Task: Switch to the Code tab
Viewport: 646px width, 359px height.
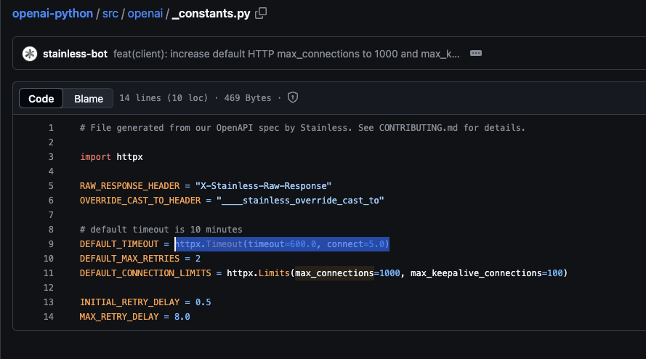Action: coord(41,99)
